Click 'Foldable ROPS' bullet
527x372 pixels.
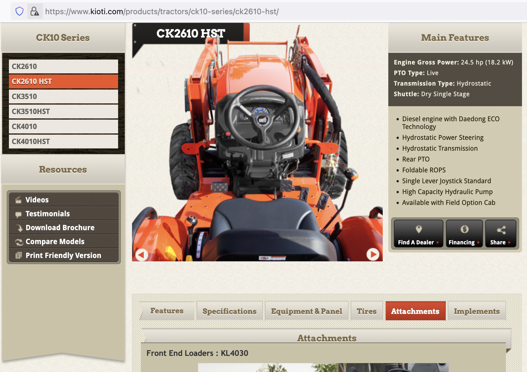(424, 170)
